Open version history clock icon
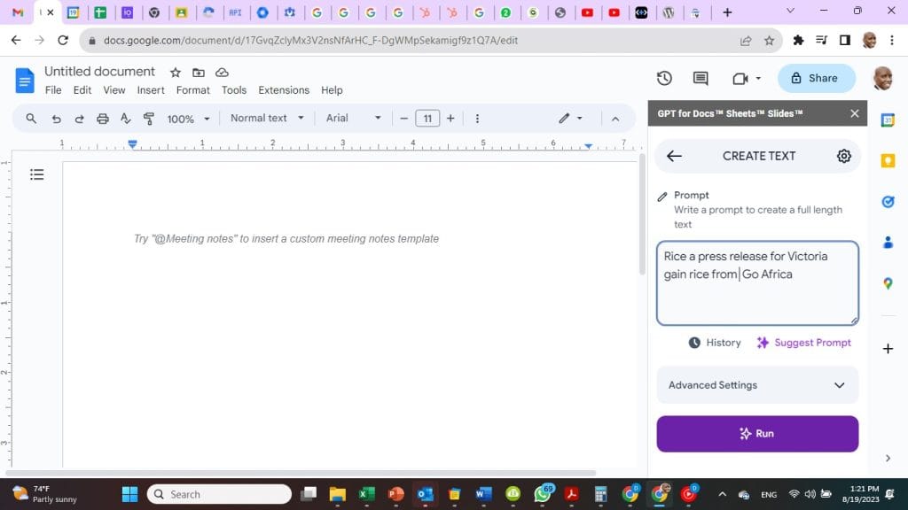The height and width of the screenshot is (510, 908). [x=664, y=78]
